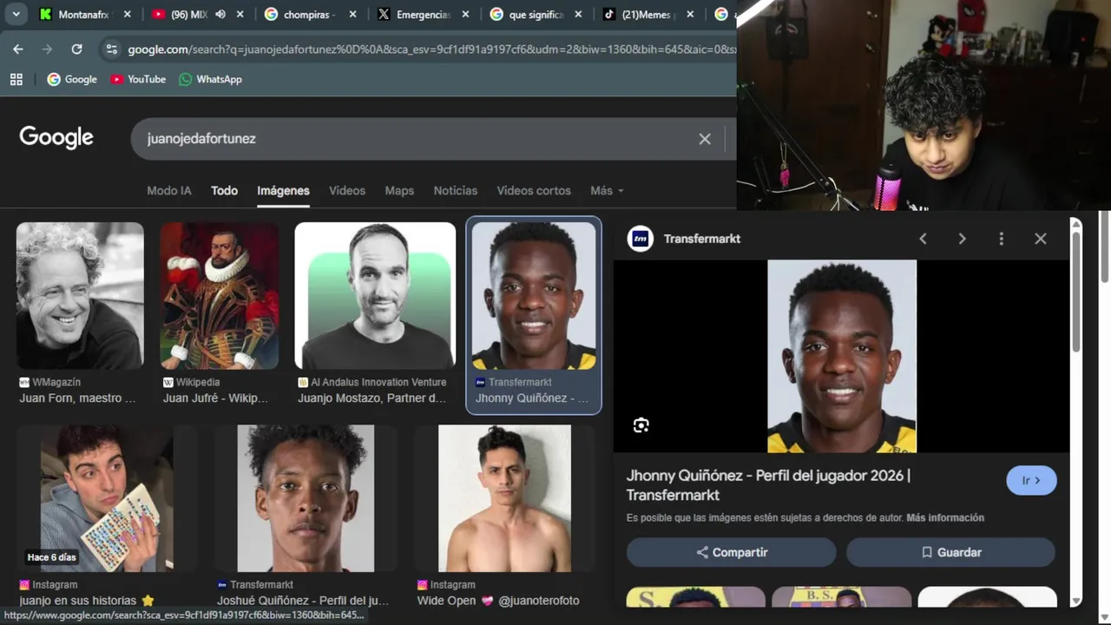Screen dimensions: 1111x625
Task: Search with Google Lens icon on preview image
Action: 641,425
